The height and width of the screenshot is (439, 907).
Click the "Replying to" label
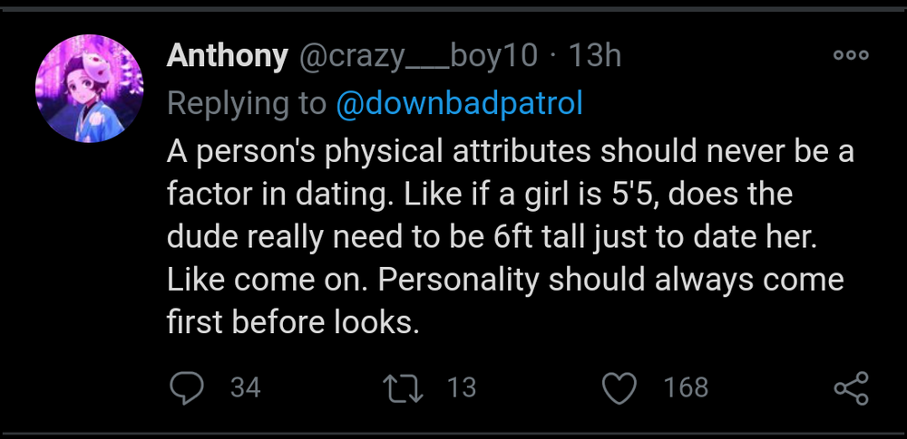click(x=247, y=104)
